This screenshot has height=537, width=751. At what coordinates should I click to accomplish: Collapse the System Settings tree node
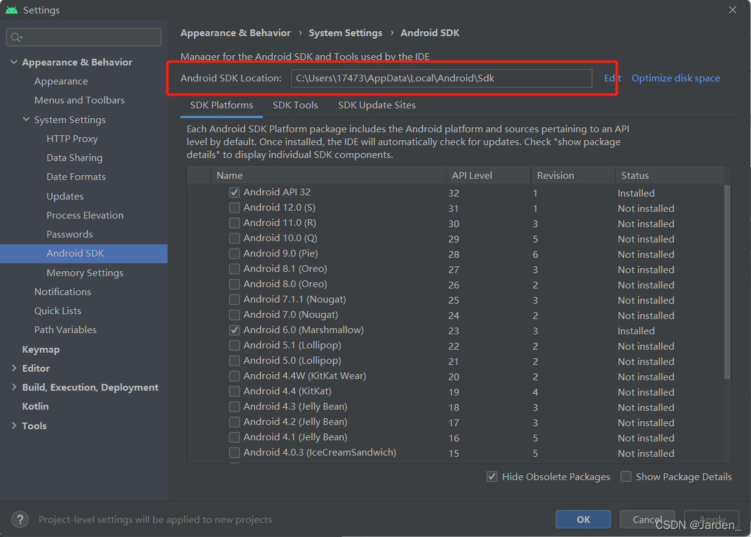26,119
